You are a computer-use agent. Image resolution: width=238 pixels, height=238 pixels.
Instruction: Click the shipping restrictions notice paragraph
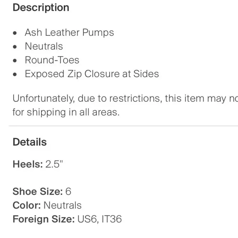(125, 105)
